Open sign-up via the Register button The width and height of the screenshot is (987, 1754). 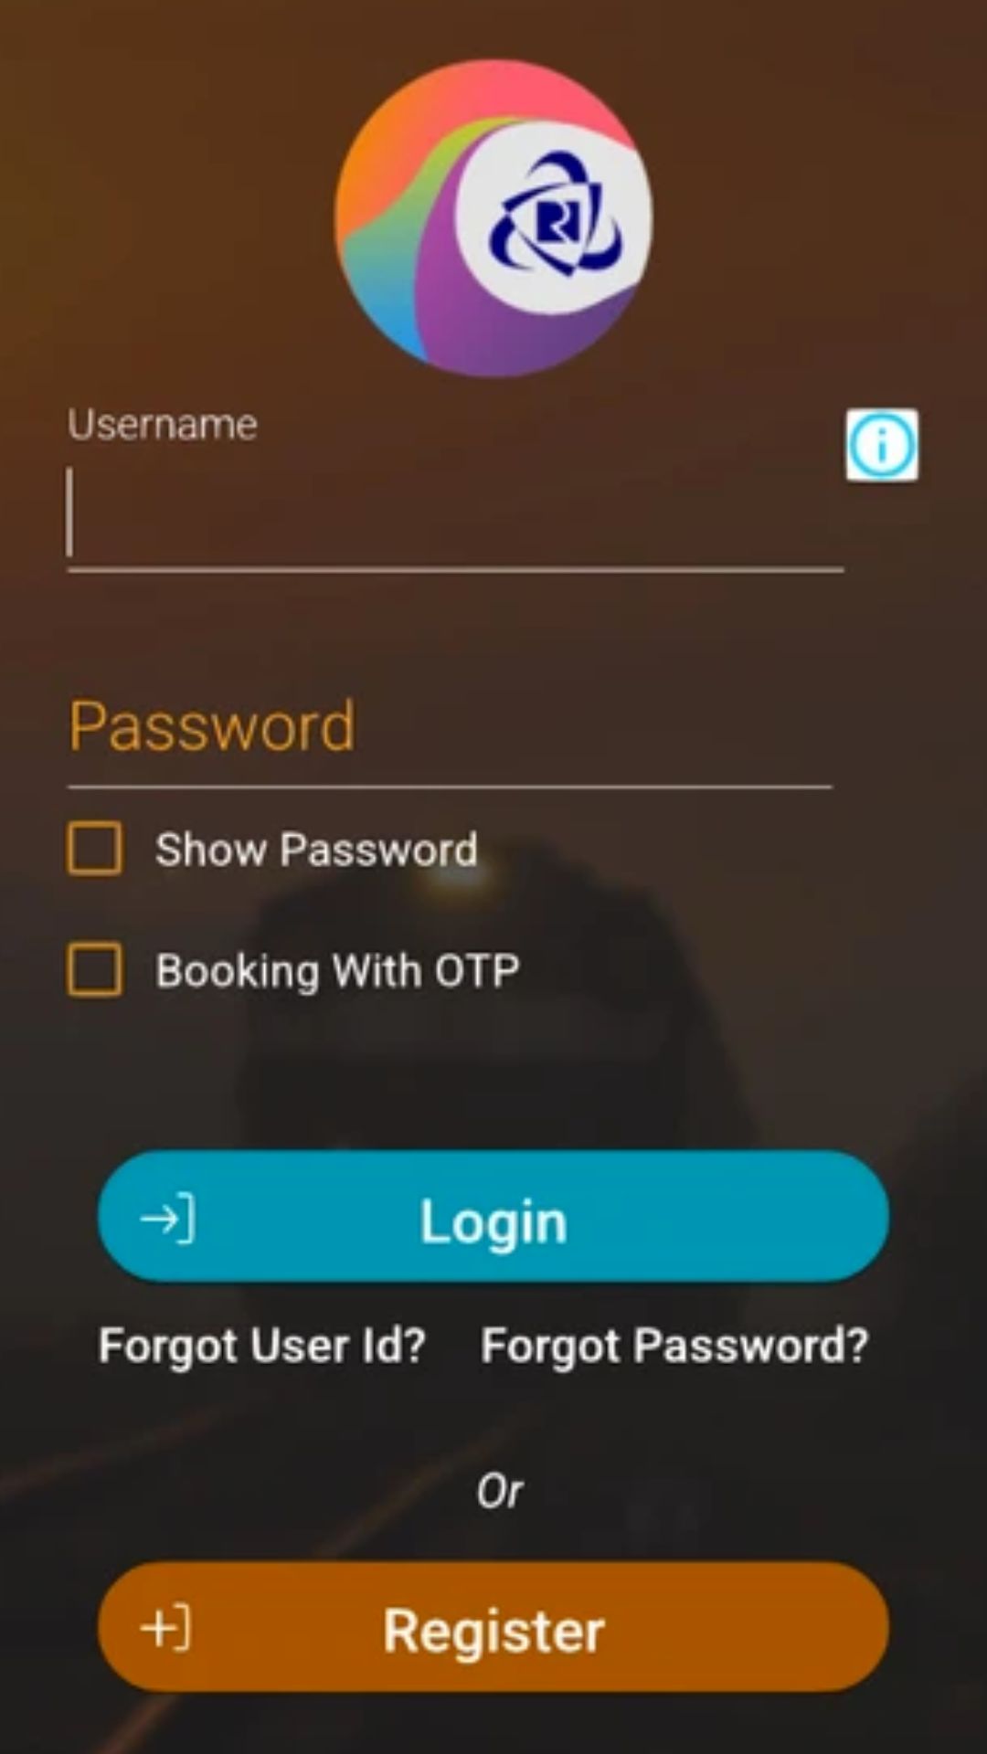tap(493, 1627)
